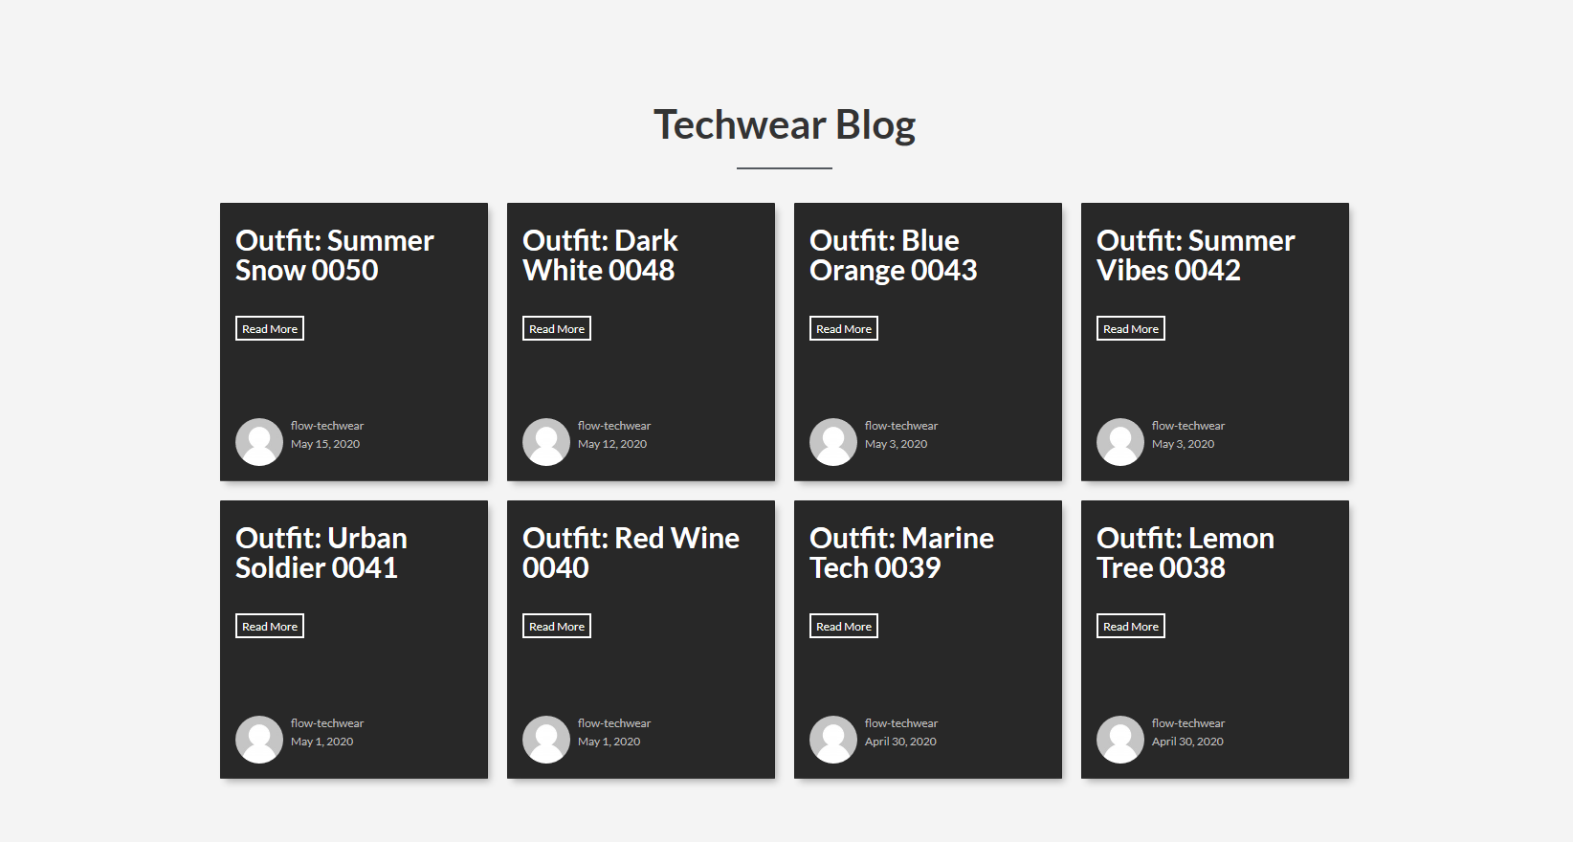Open the Outfit: Summer Vibes 0042 title
Screen dimensions: 1573x842
coord(1196,255)
